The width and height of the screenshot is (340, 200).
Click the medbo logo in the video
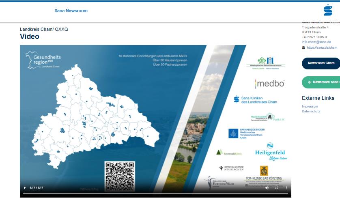(x=270, y=84)
